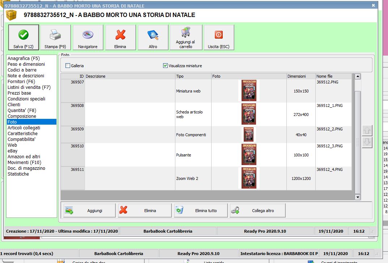The image size is (388, 263).
Task: Move photo down with the down arrow
Action: 367,142
